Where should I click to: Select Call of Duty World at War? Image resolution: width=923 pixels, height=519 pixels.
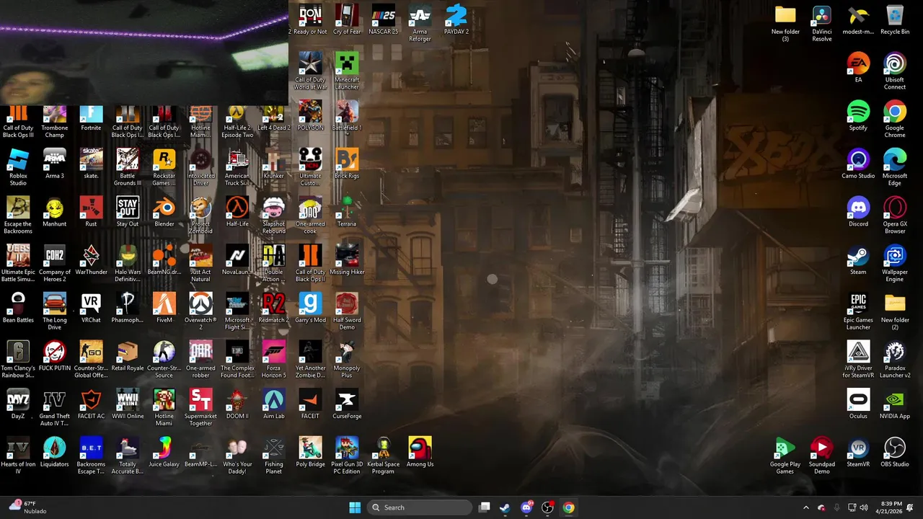tap(310, 71)
